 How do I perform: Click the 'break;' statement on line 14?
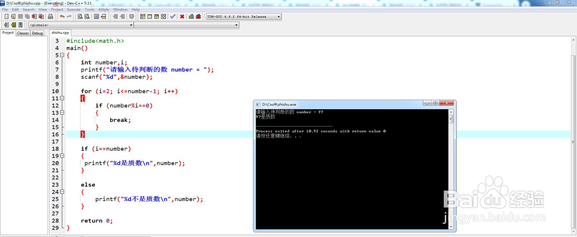[120, 120]
